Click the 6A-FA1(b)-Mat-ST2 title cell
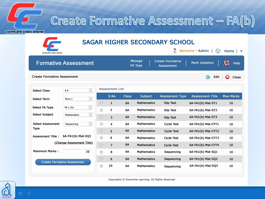Screen dimensions: 265x199 pos(203,110)
